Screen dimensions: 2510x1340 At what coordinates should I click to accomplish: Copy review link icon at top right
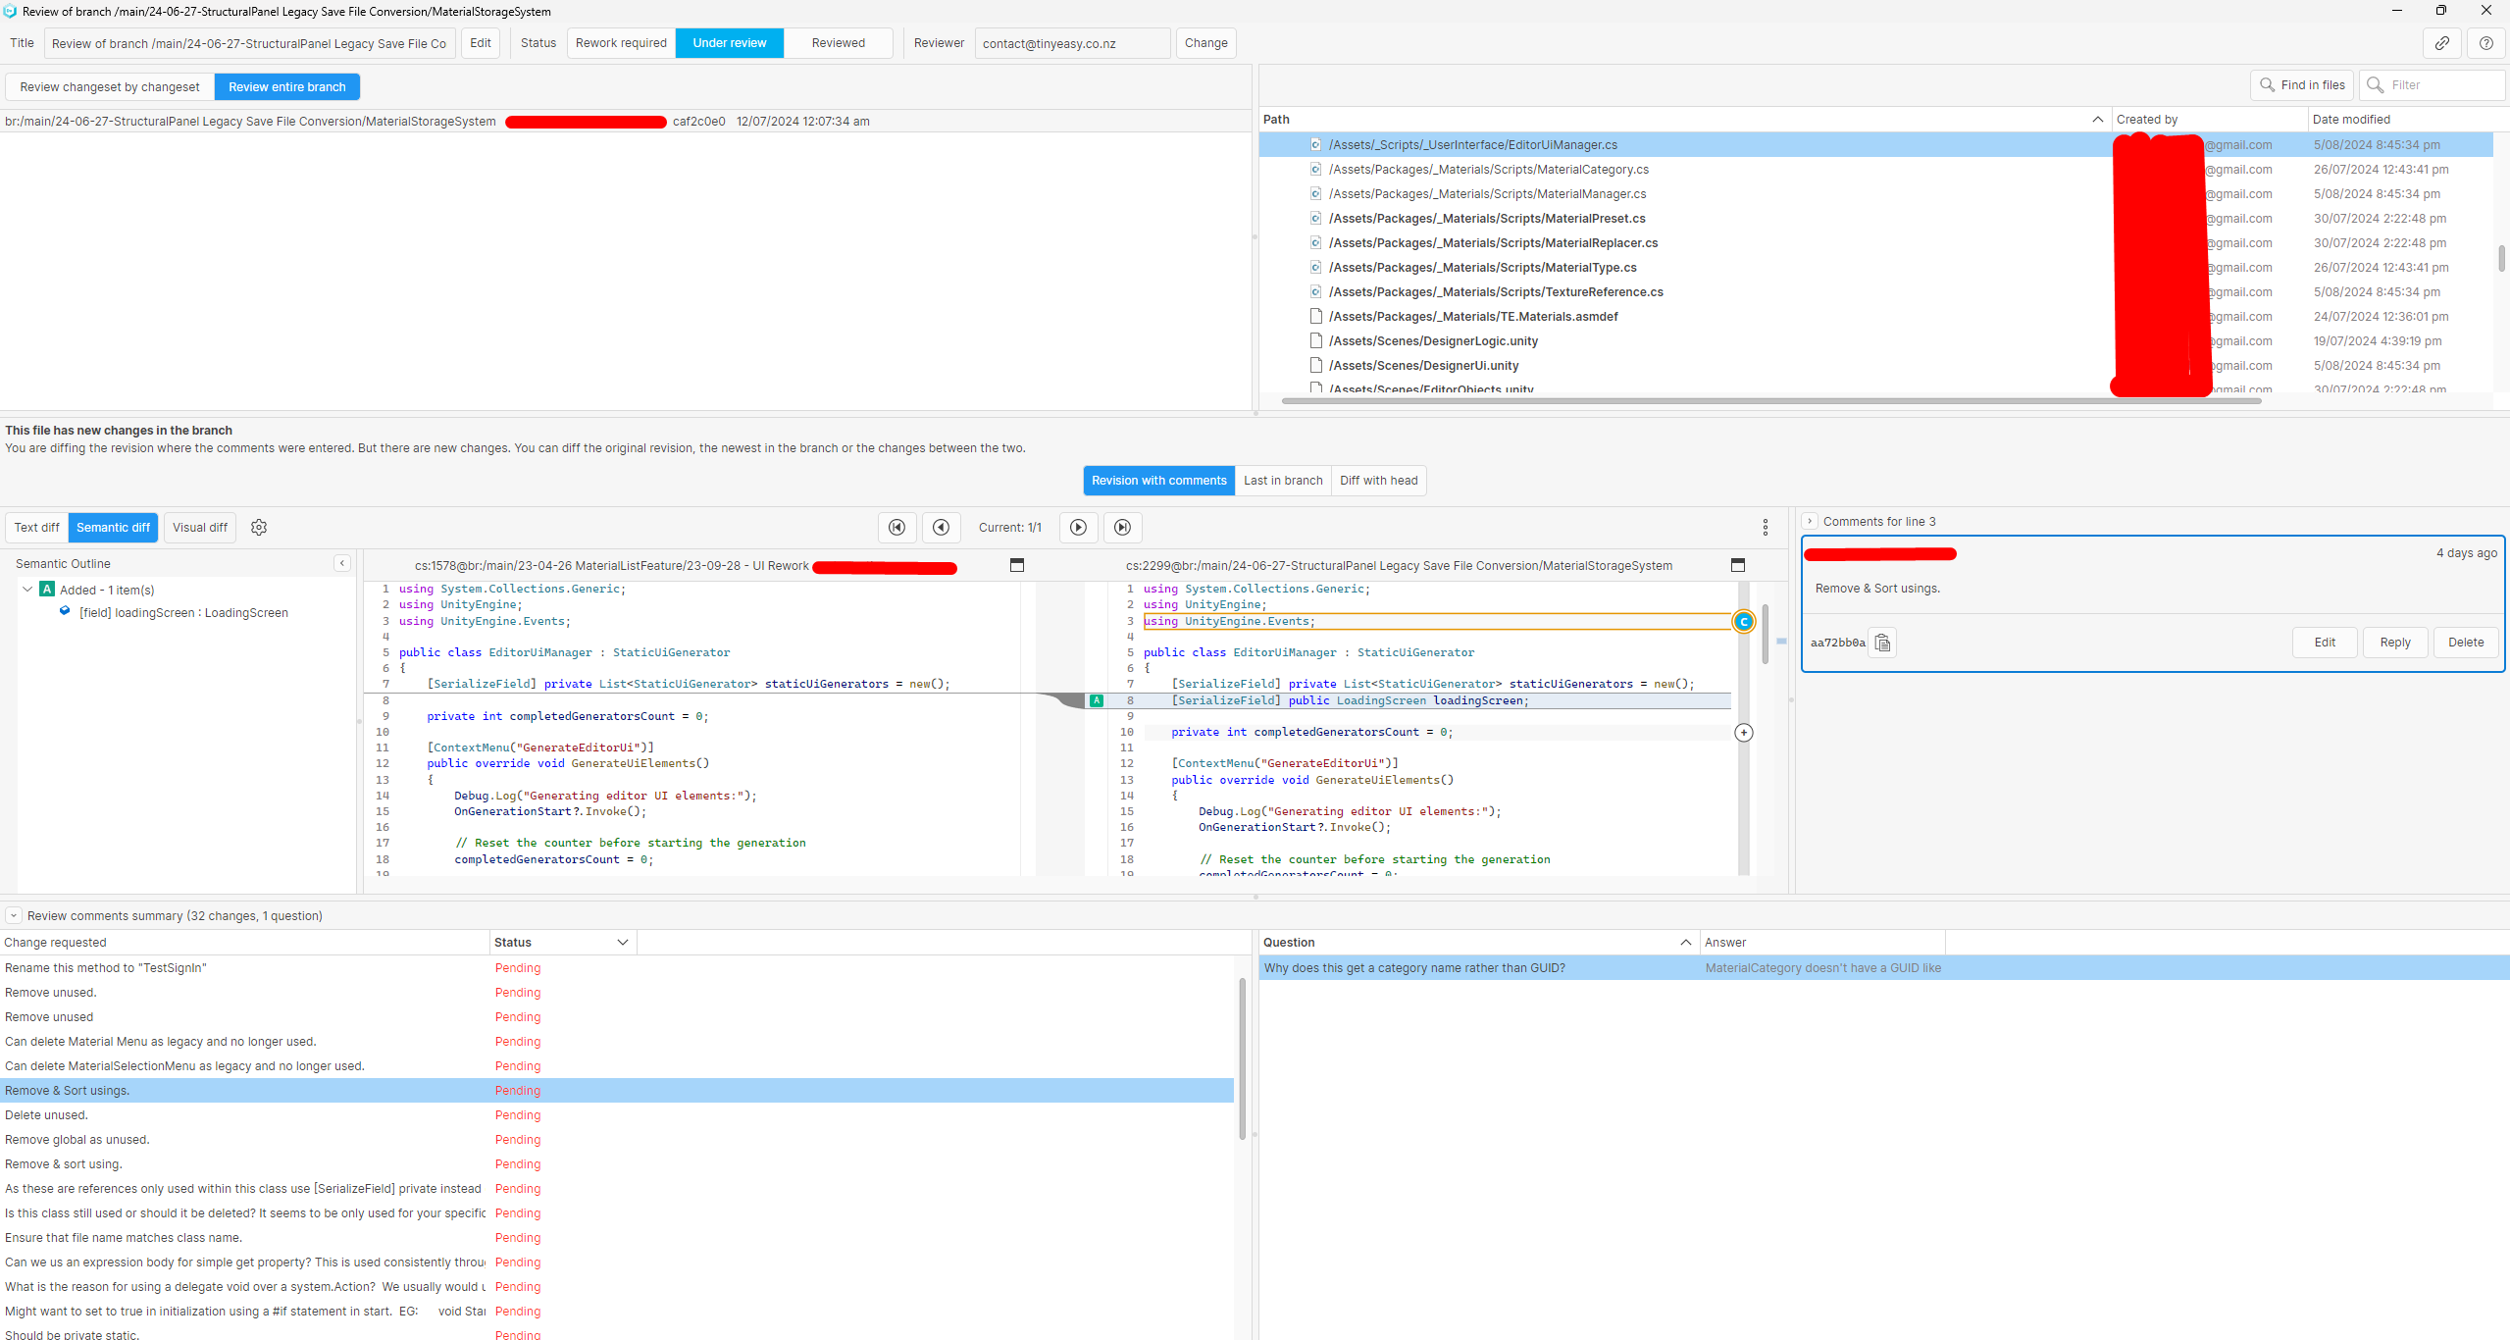pyautogui.click(x=2441, y=43)
